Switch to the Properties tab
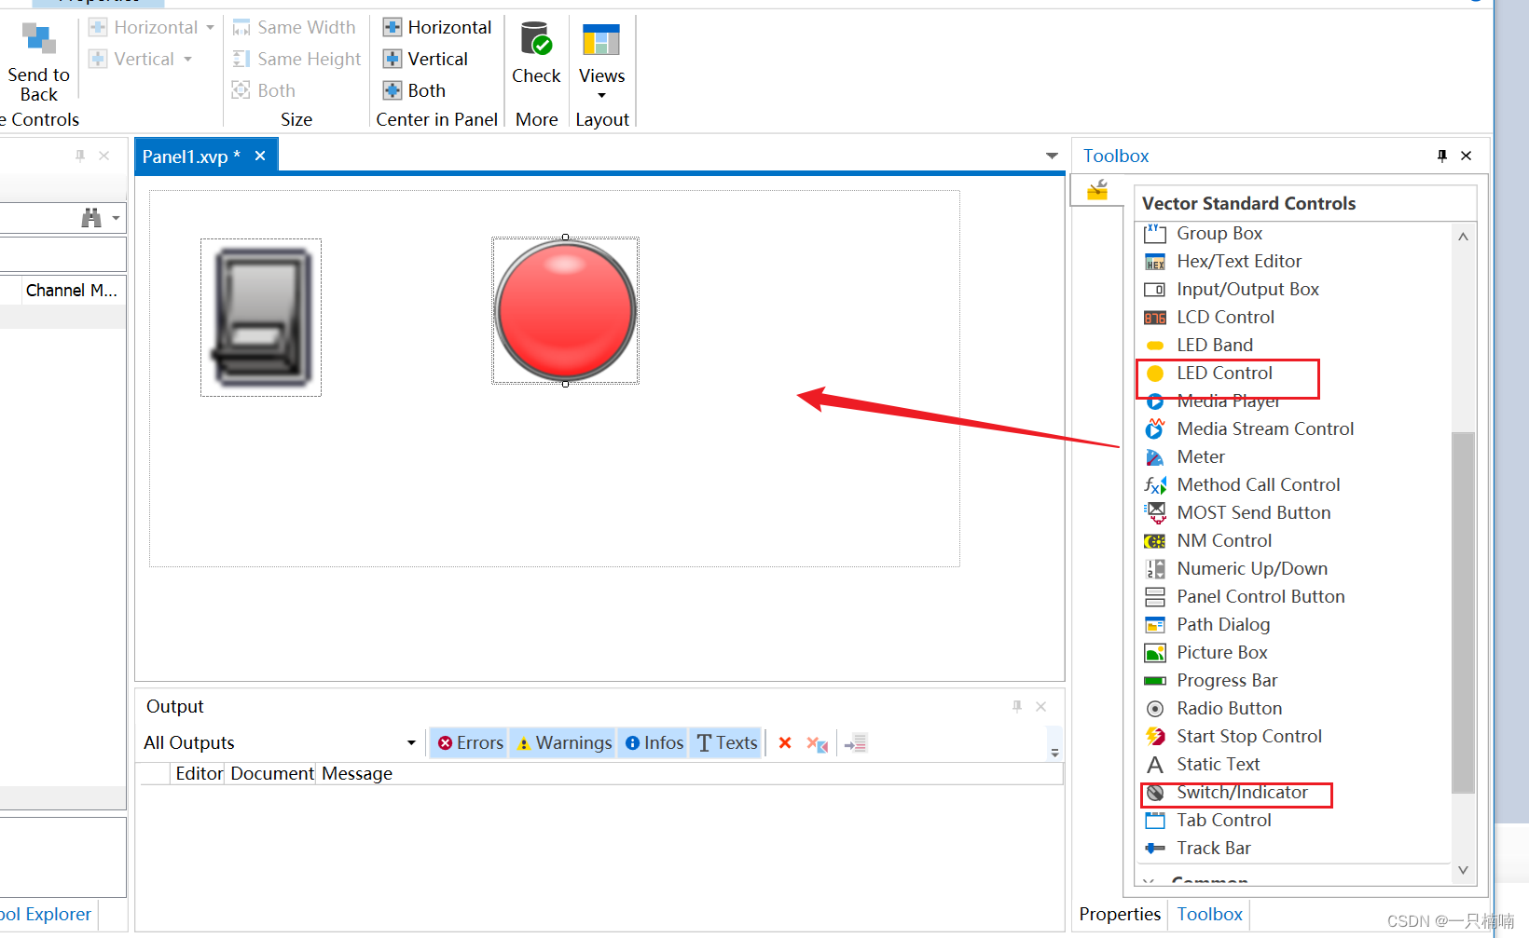Screen dimensions: 1529x938 [1119, 914]
